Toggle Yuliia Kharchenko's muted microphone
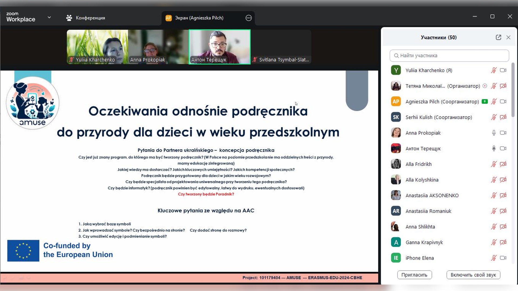This screenshot has height=291, width=518. click(494, 70)
